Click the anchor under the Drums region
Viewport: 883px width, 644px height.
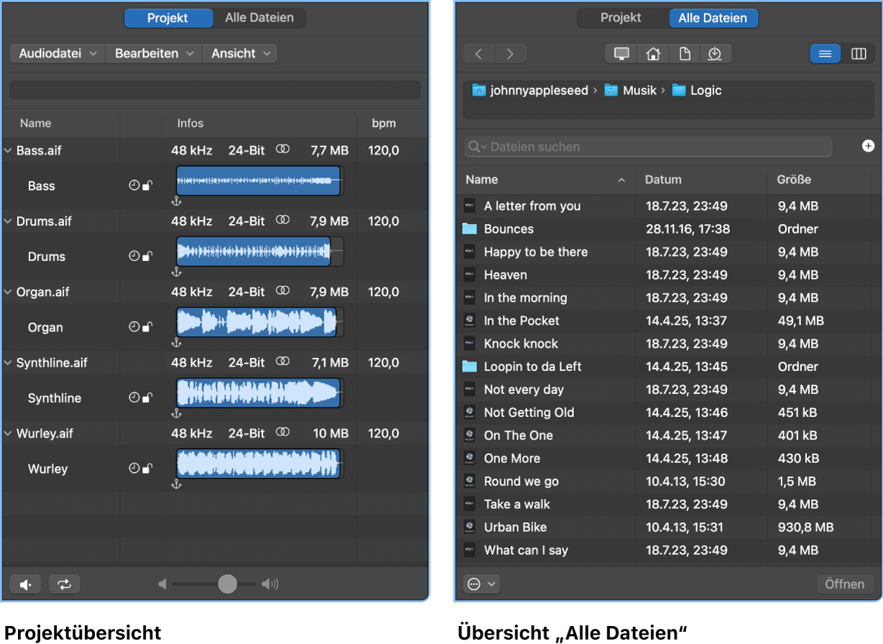pos(177,272)
